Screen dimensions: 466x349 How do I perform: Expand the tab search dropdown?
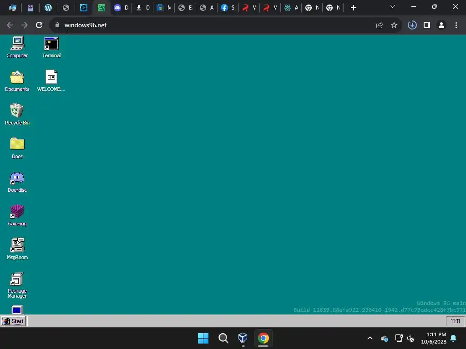click(393, 6)
